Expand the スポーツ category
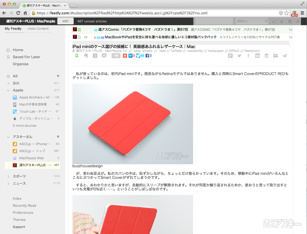Image resolution: width=307 pixels, height=234 pixels. coord(8,176)
